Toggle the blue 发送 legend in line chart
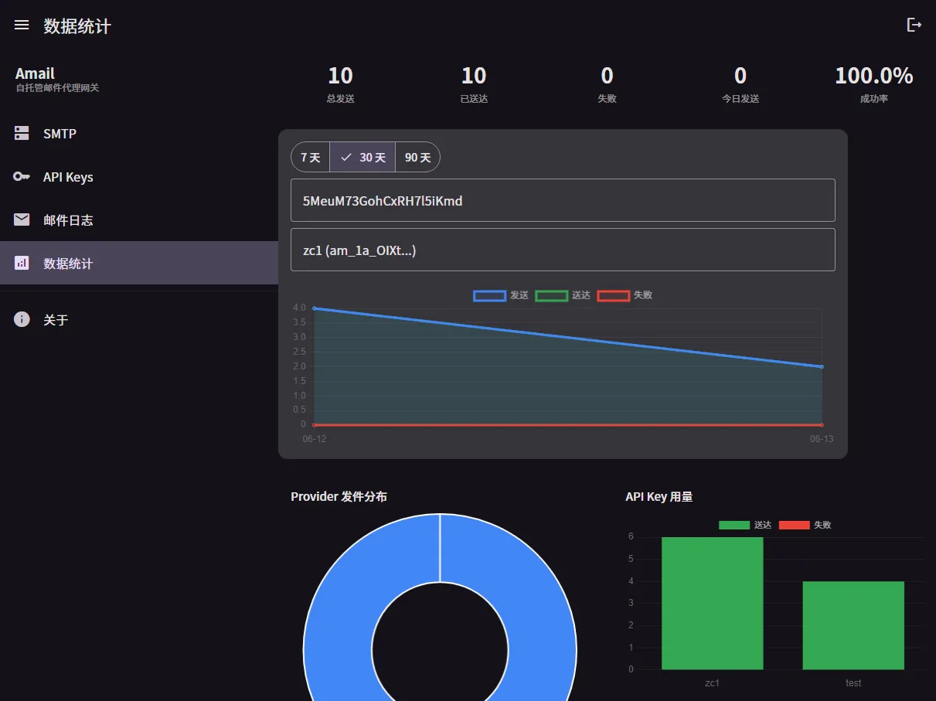This screenshot has width=936, height=701. pos(501,295)
